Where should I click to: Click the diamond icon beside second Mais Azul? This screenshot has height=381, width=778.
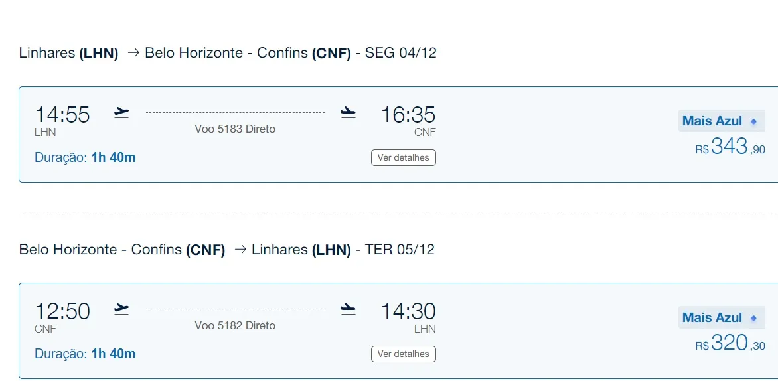coord(753,318)
